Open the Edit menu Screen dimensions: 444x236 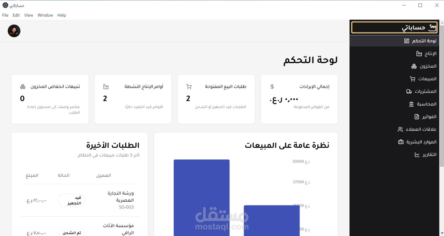pyautogui.click(x=16, y=15)
